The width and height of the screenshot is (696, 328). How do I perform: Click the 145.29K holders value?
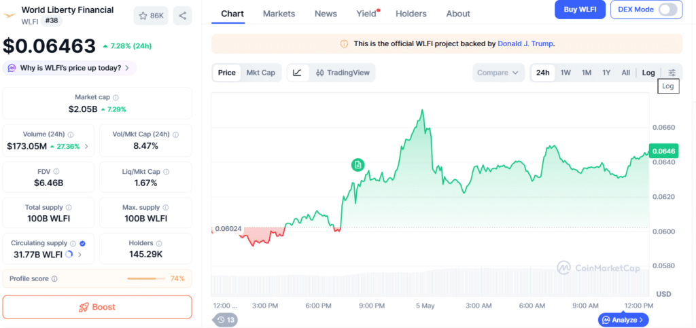click(146, 255)
